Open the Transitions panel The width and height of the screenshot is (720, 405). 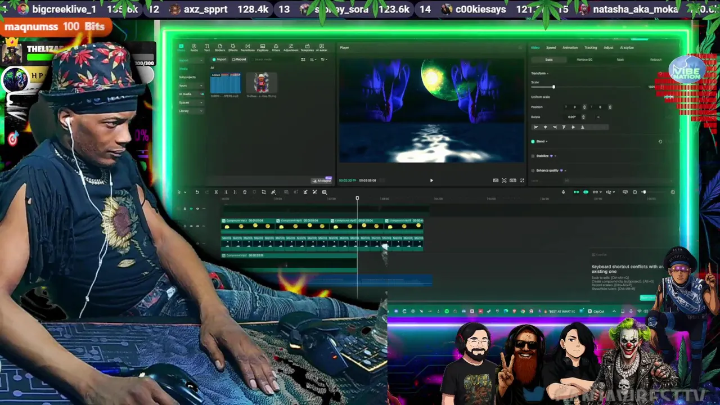click(247, 47)
